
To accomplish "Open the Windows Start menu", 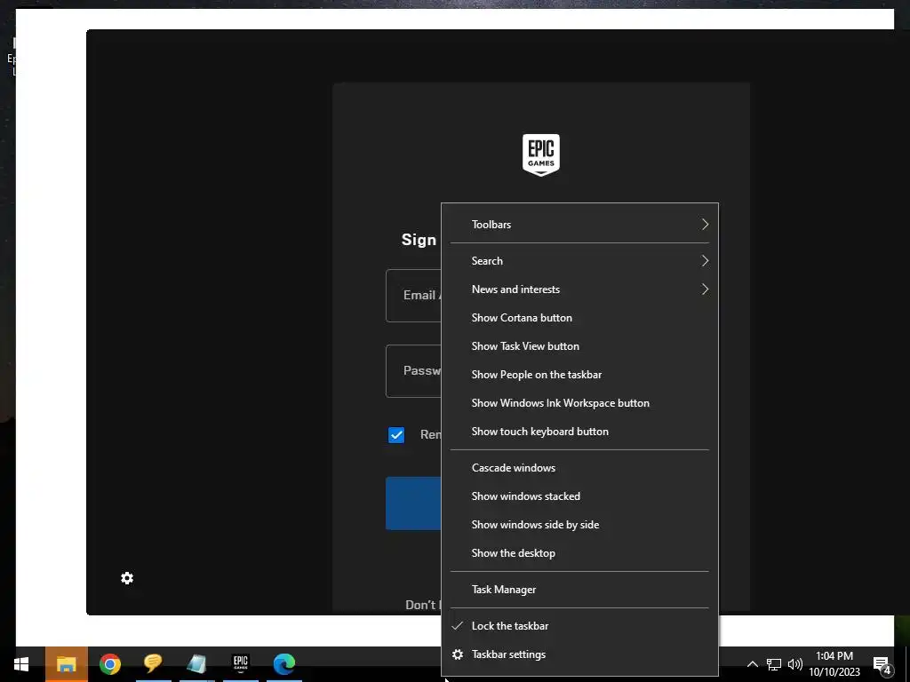I will tap(21, 664).
